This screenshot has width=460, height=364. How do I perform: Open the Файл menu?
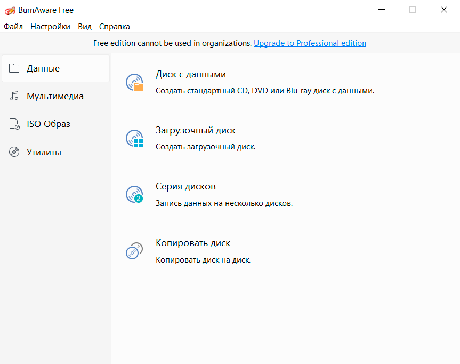[13, 27]
